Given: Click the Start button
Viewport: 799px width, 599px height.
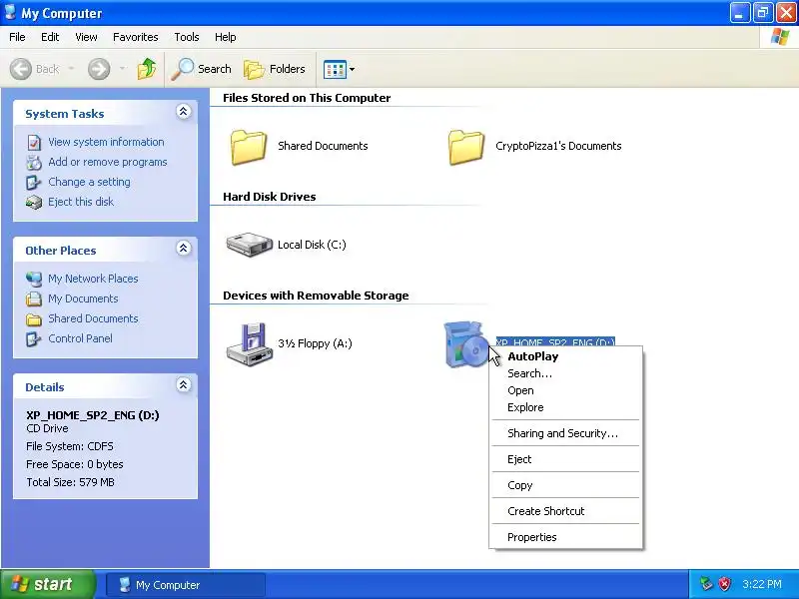Looking at the screenshot, I should (48, 584).
